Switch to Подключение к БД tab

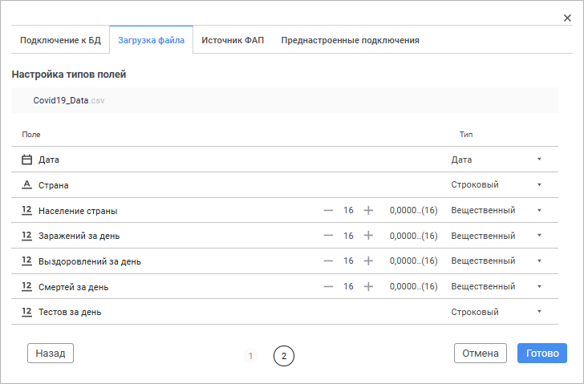click(60, 40)
